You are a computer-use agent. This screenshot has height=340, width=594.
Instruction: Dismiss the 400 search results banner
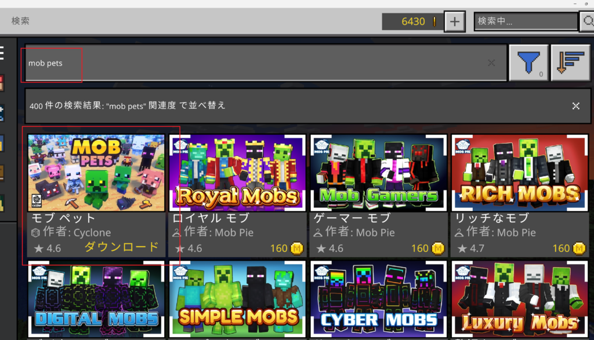pyautogui.click(x=575, y=106)
